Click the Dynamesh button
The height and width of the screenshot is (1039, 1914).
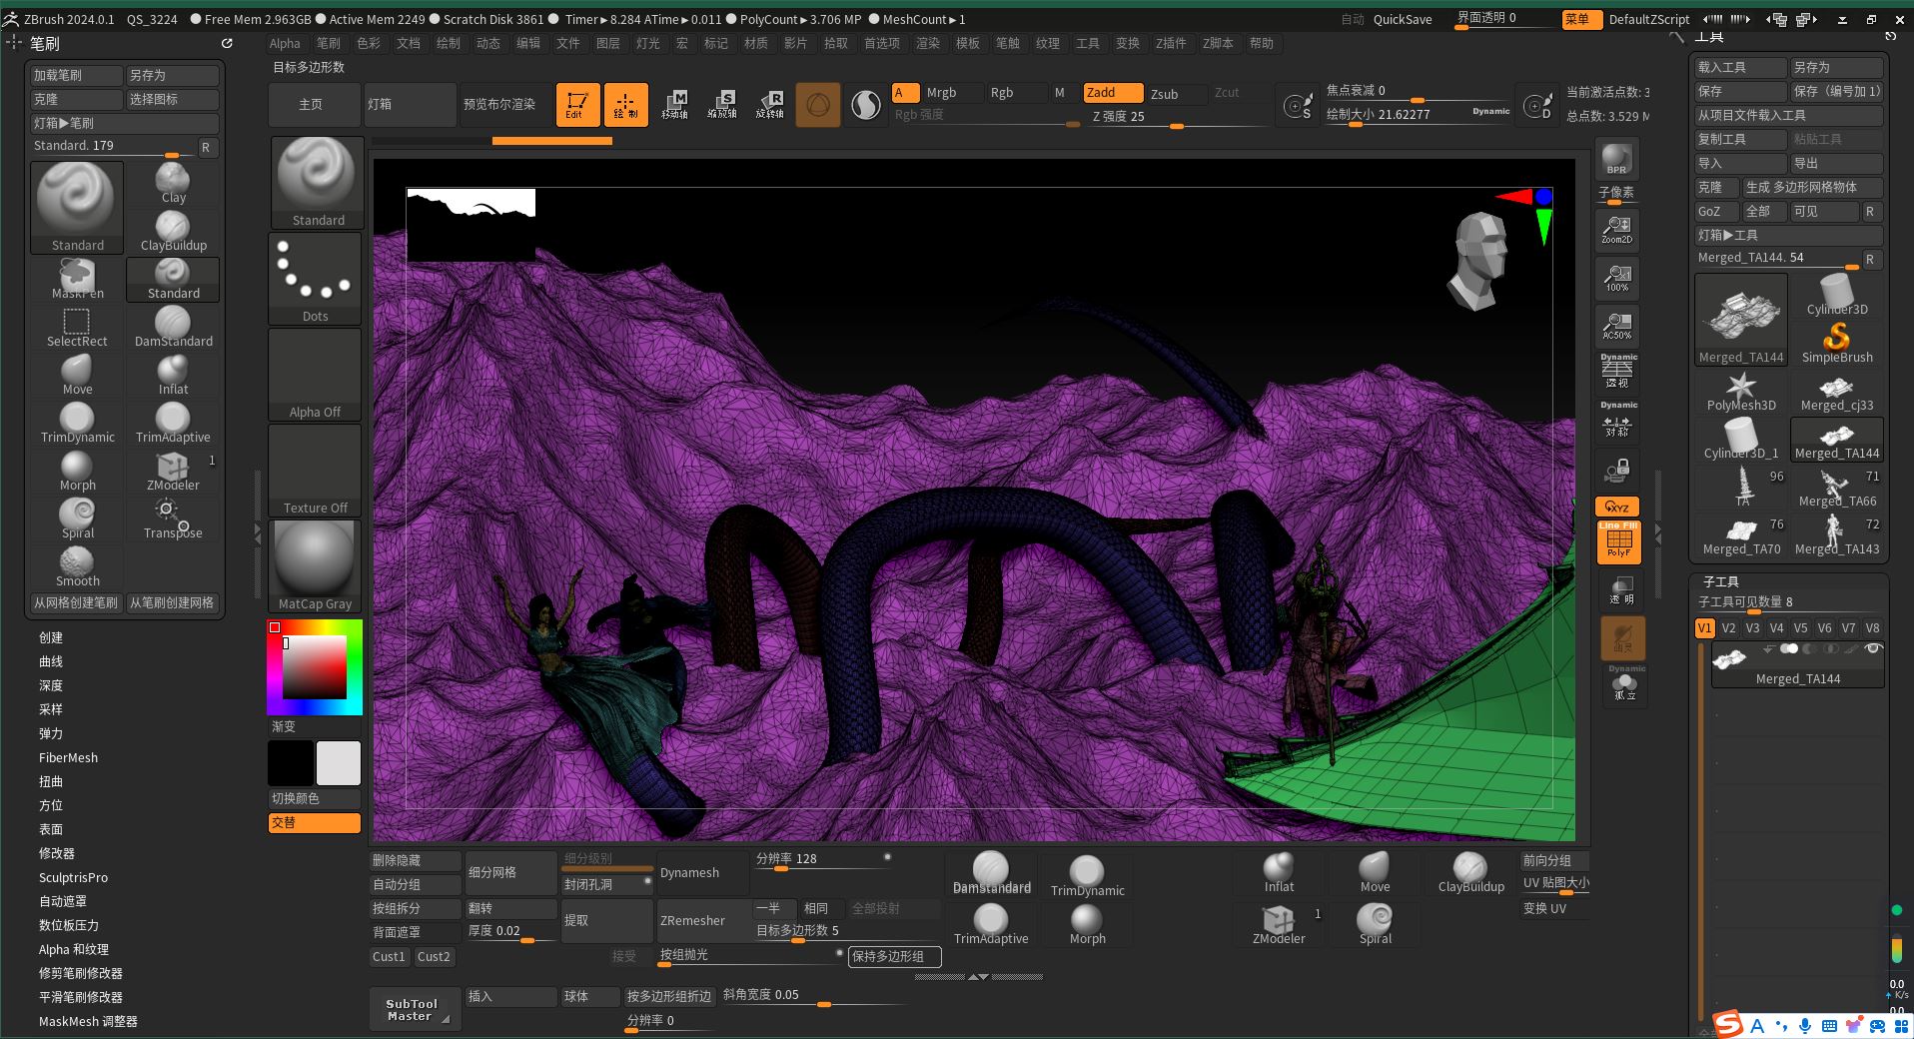(689, 872)
